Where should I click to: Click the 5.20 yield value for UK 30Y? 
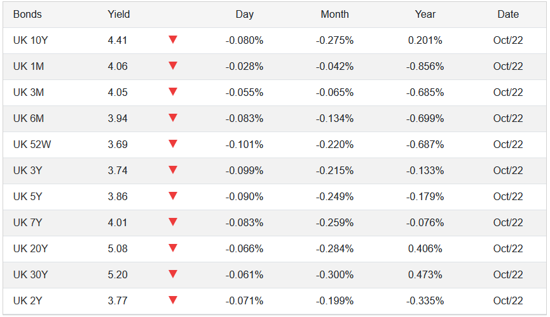click(x=118, y=274)
